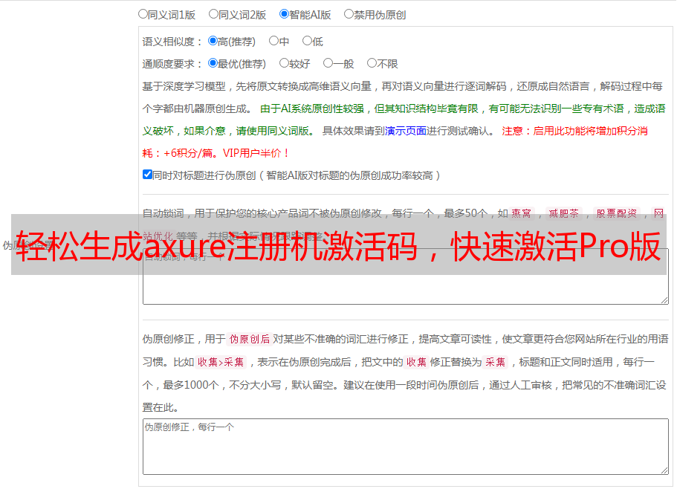The image size is (677, 489).
Task: Set 通顺度要求 to 较好
Action: click(284, 63)
